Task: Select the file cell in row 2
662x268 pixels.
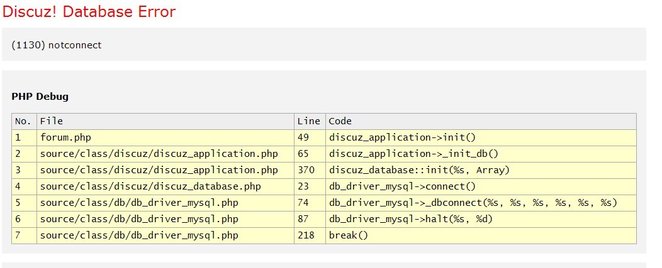Action: pyautogui.click(x=165, y=154)
